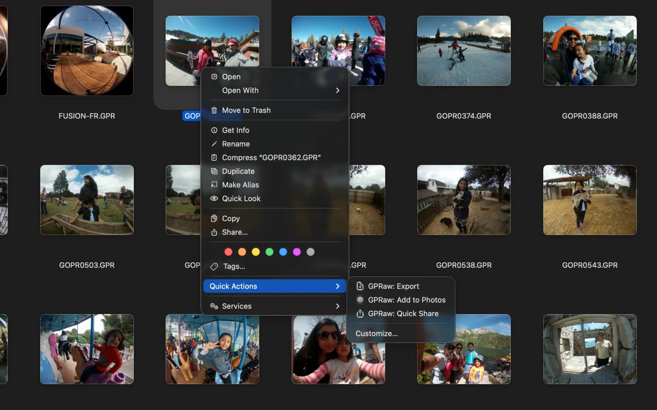Open the Quick Actions submenu chevron
The width and height of the screenshot is (657, 410).
(338, 286)
